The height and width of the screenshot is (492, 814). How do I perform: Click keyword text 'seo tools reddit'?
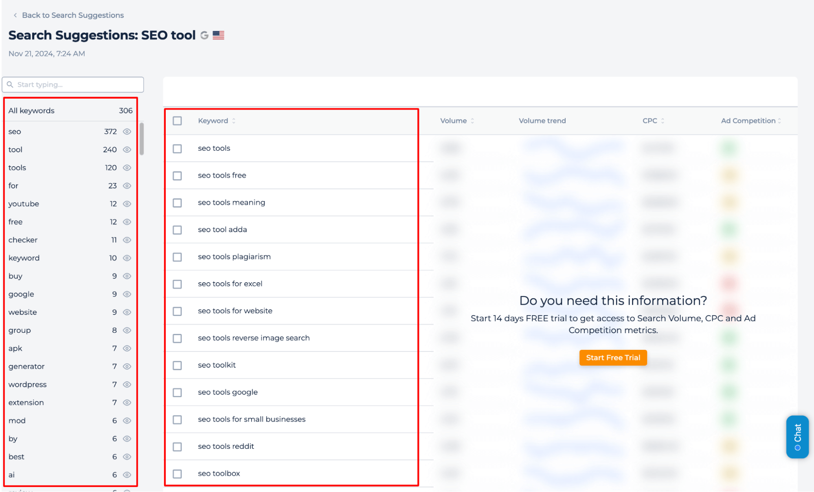click(x=226, y=446)
